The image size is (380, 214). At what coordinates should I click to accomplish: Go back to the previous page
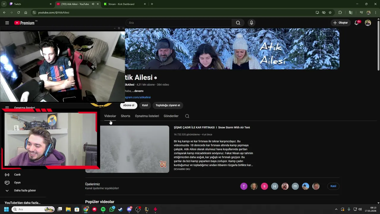click(4, 12)
